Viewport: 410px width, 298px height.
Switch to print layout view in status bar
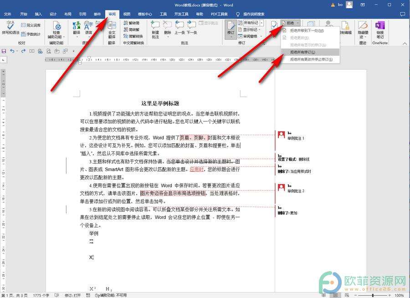[335, 295]
